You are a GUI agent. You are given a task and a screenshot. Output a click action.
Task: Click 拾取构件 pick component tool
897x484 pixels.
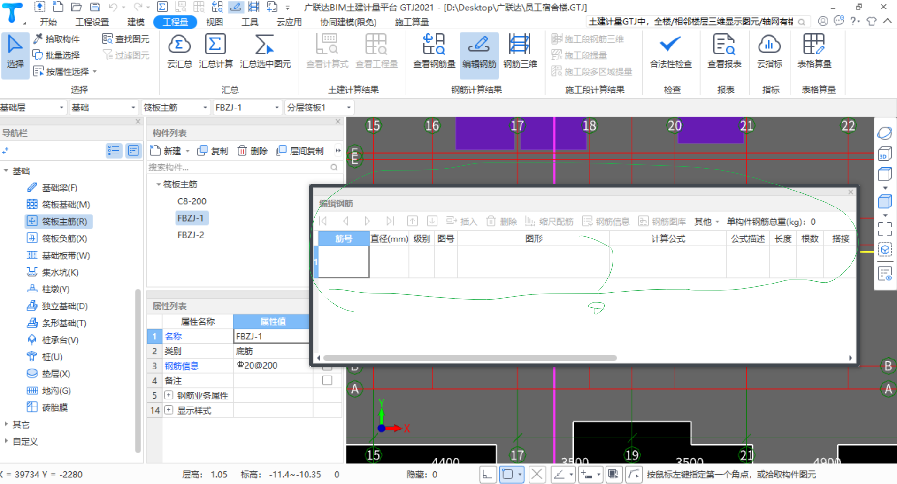[x=56, y=39]
